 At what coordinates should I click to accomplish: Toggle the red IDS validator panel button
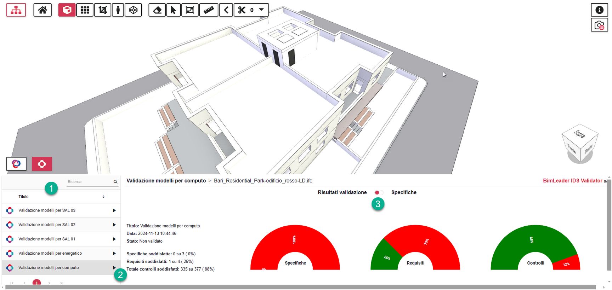pyautogui.click(x=42, y=164)
